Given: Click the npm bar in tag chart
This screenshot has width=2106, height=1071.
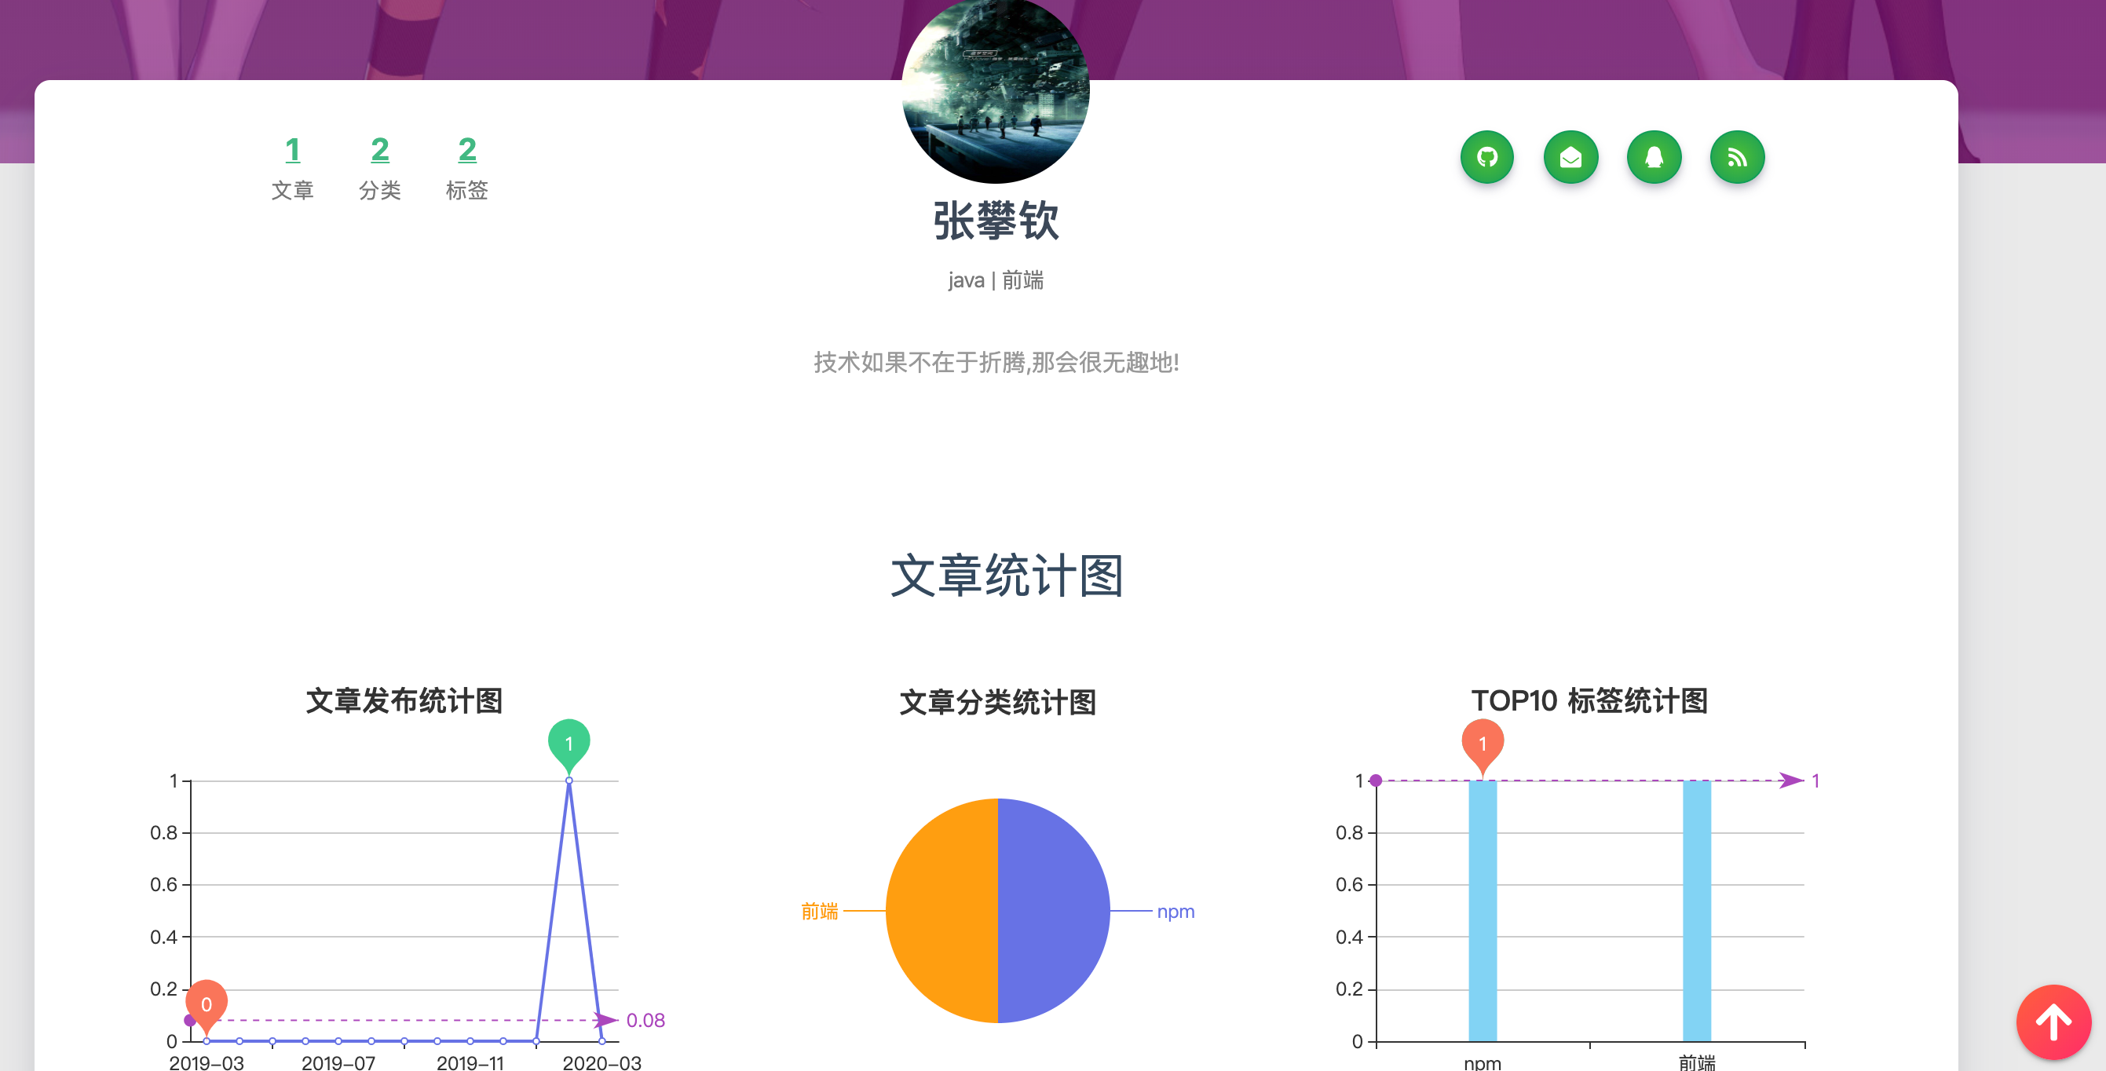Looking at the screenshot, I should [1483, 911].
